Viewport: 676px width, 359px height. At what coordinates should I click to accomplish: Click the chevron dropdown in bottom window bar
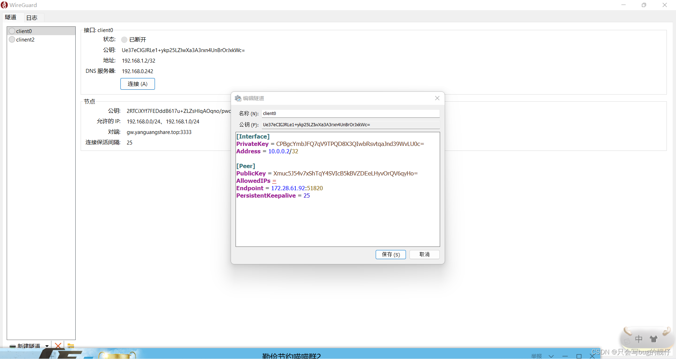551,356
